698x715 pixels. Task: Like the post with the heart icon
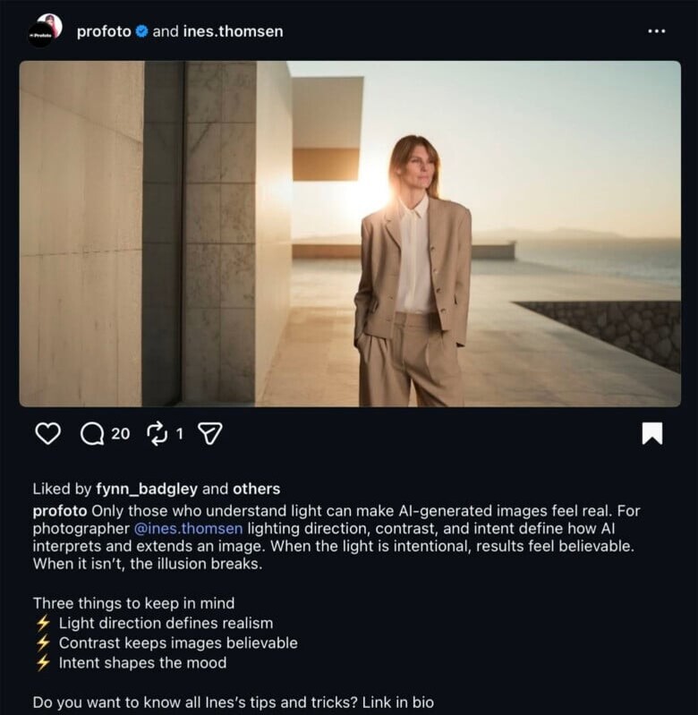tap(47, 434)
